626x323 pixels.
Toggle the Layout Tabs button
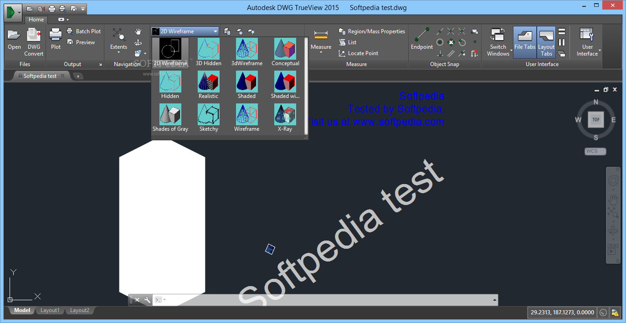546,42
